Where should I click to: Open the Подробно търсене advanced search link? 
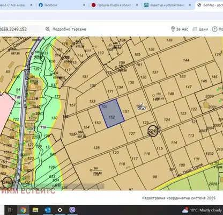(x=69, y=29)
